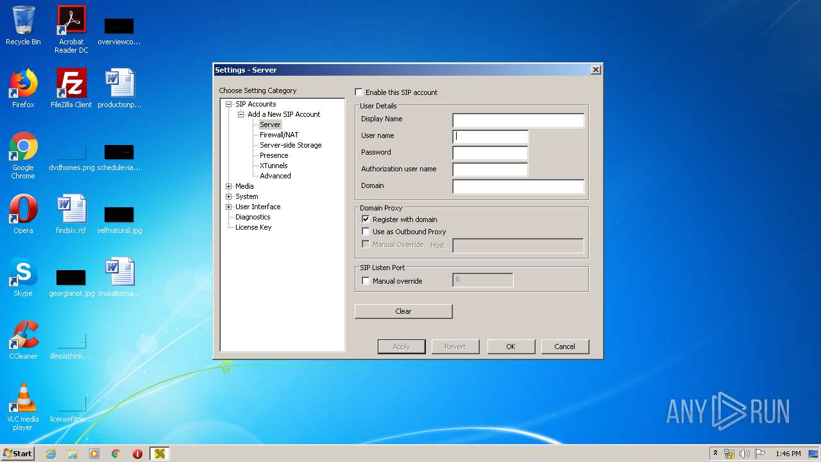
Task: Open the Opera desktop shortcut
Action: 23,214
